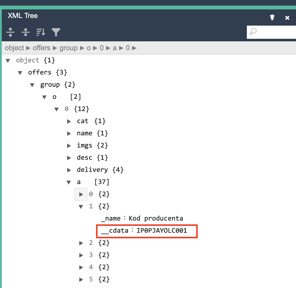This screenshot has width=296, height=288.
Task: Focus the tree search input field
Action: coord(271,32)
